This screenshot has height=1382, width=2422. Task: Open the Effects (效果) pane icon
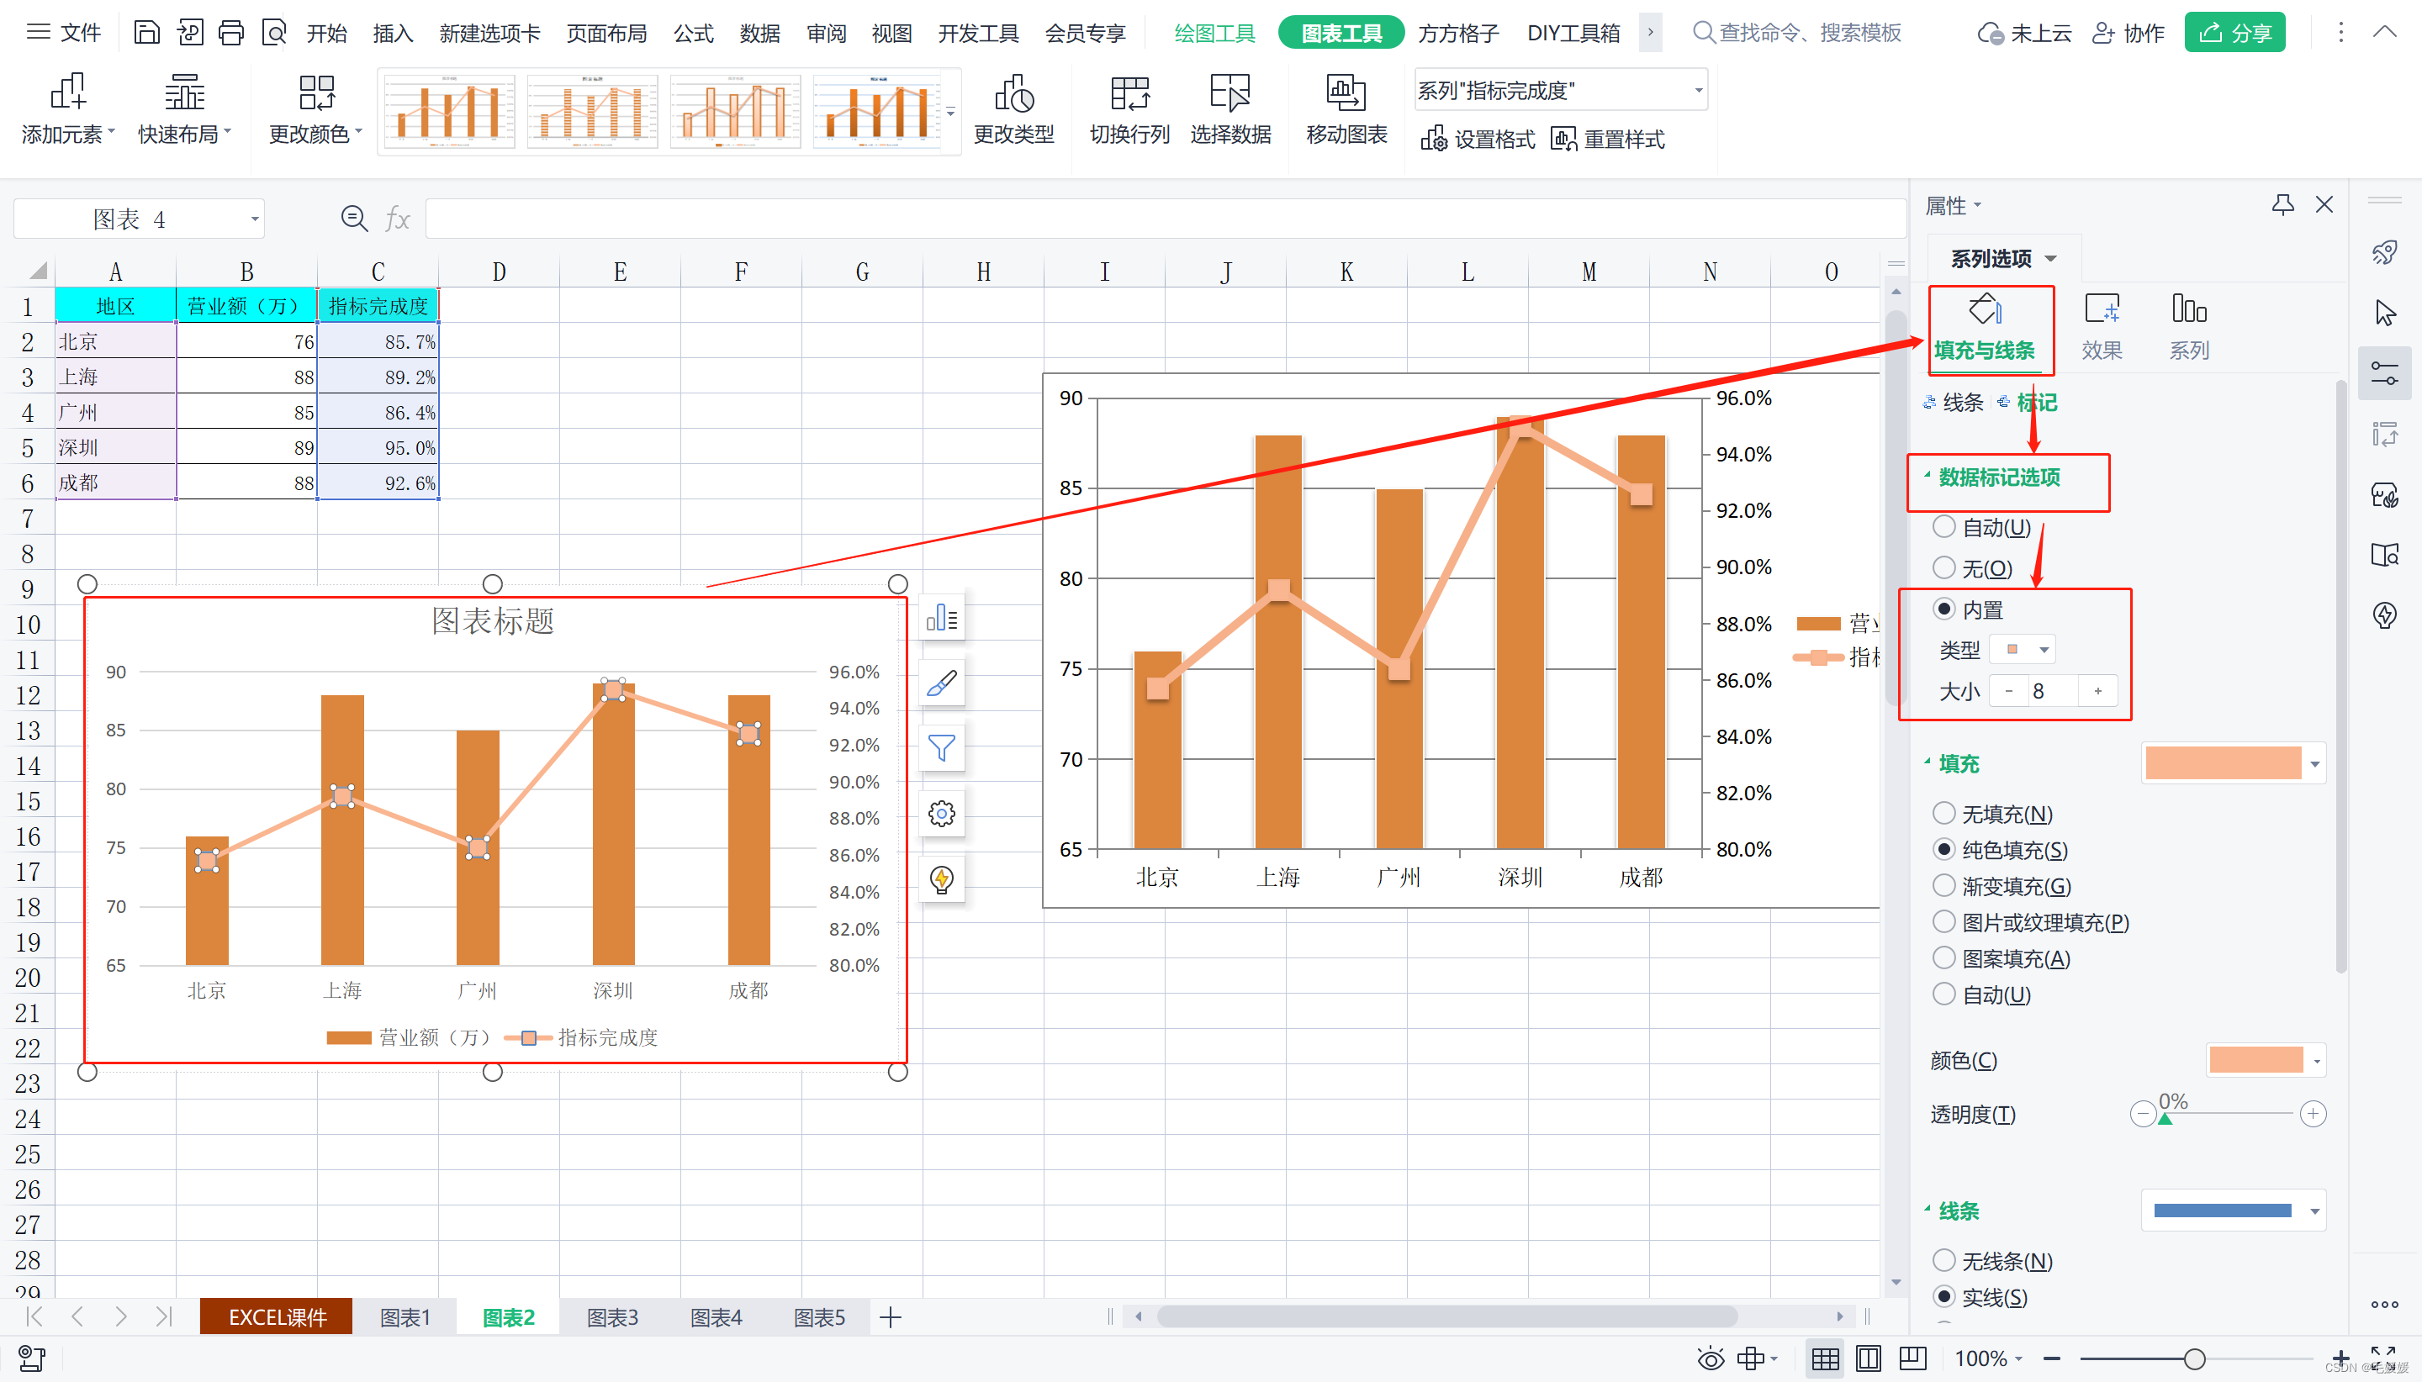click(2101, 328)
